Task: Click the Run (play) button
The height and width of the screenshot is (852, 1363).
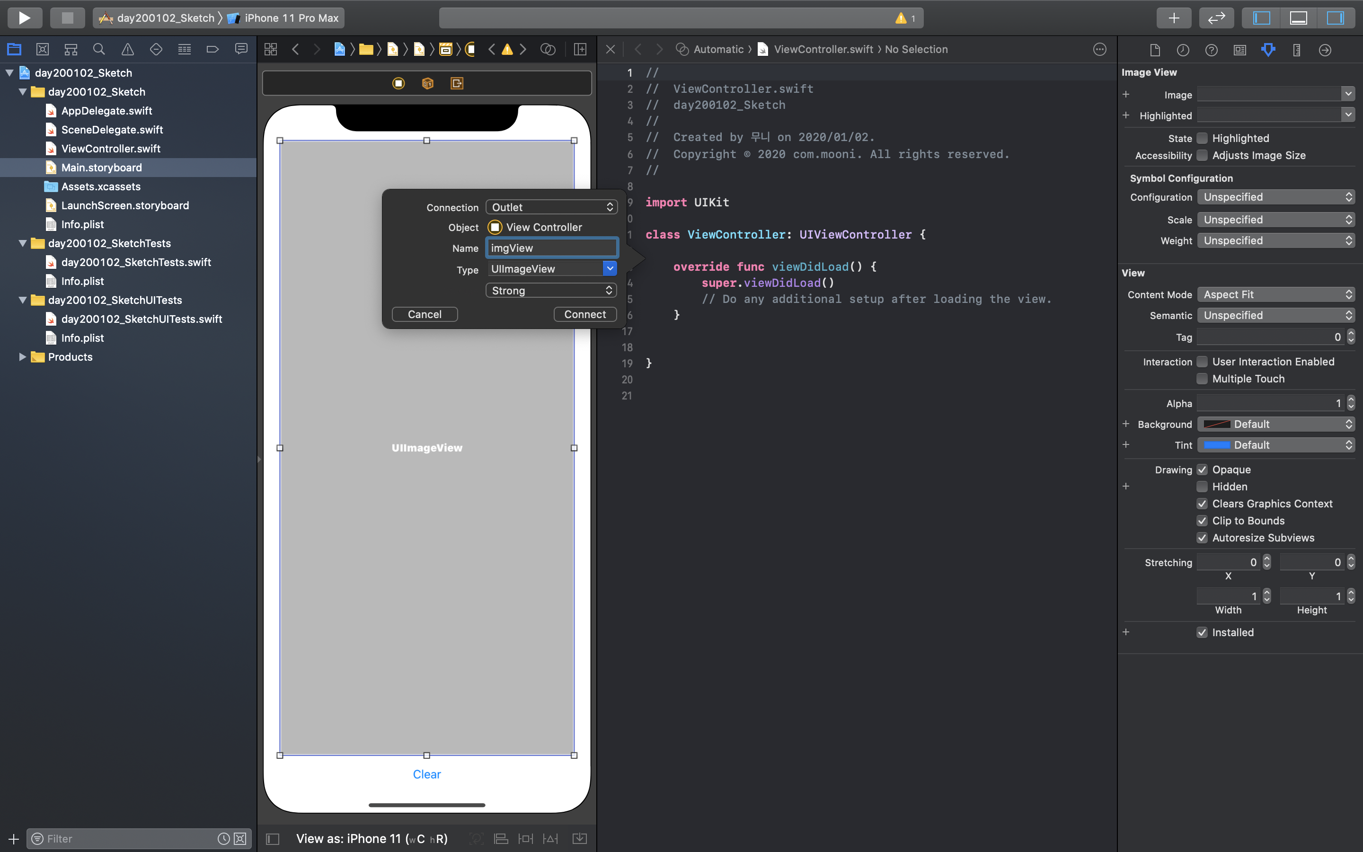Action: [x=24, y=18]
